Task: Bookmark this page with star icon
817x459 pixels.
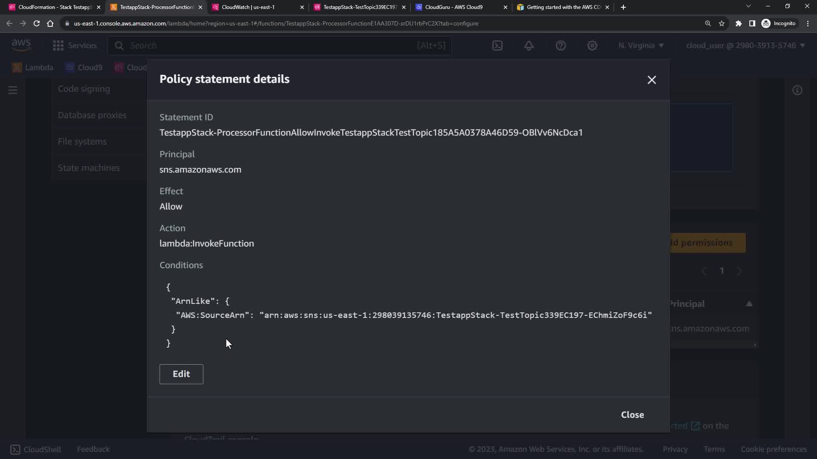Action: [x=722, y=23]
